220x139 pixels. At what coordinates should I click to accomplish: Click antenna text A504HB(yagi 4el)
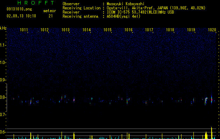coord(123,16)
